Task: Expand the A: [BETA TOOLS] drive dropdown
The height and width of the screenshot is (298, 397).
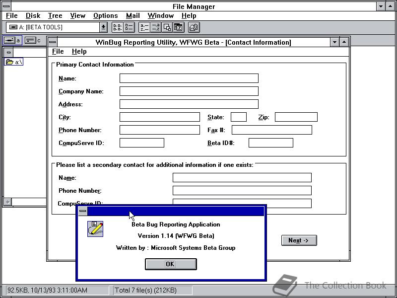Action: click(x=103, y=27)
